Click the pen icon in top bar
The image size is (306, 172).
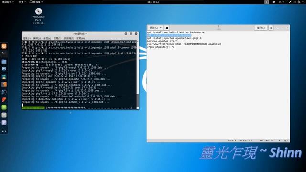(x=290, y=2)
